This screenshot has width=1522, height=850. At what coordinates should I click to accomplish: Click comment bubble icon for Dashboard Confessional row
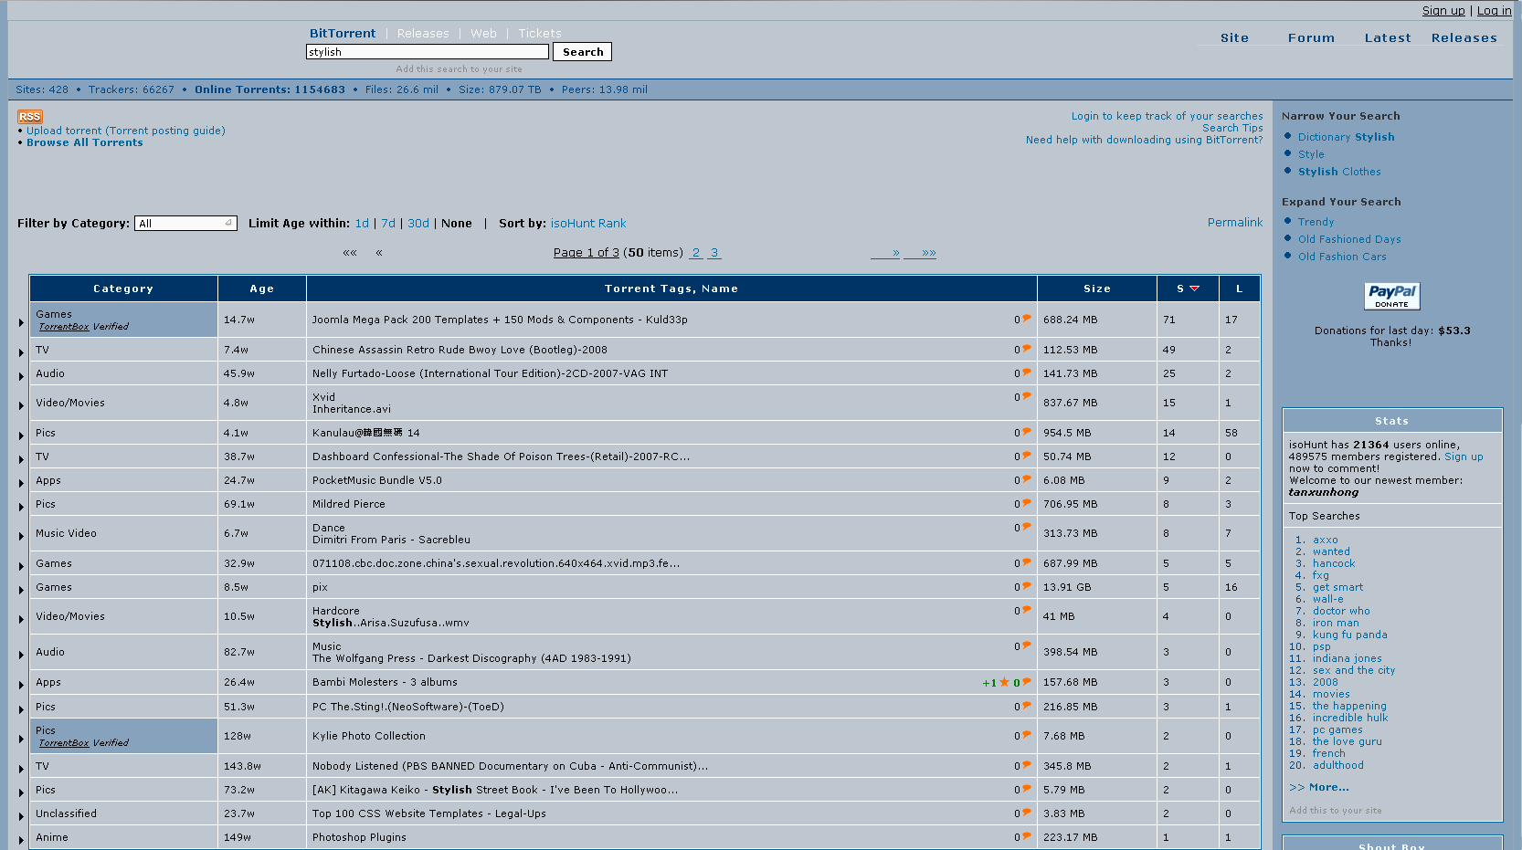click(x=1027, y=456)
